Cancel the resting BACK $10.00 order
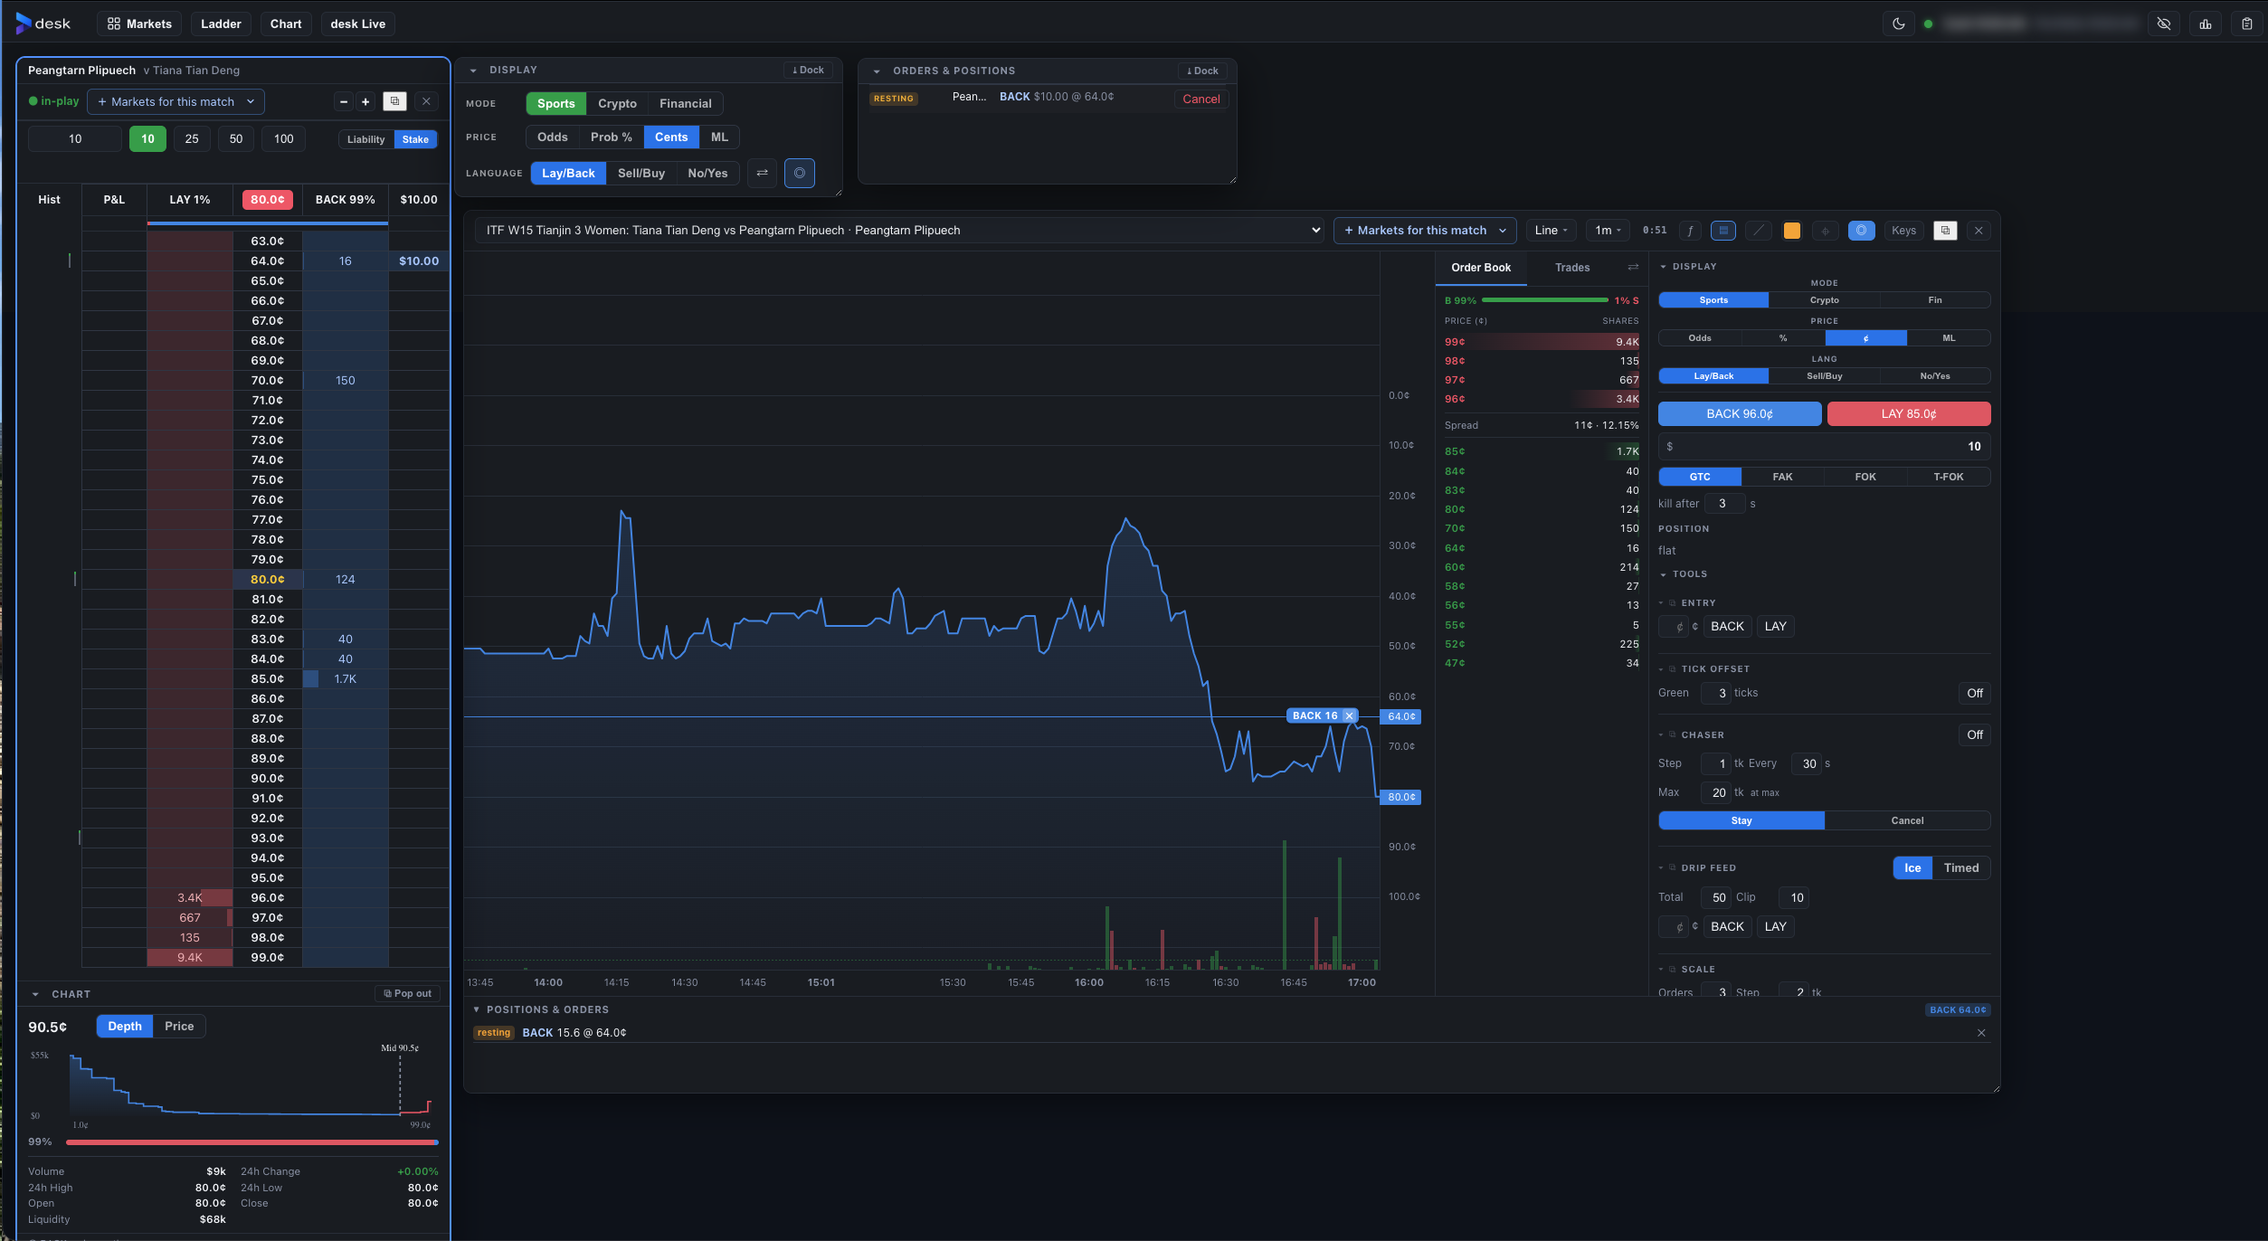The width and height of the screenshot is (2268, 1241). 1201,99
